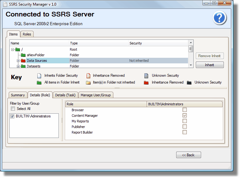The height and width of the screenshot is (178, 240).
Task: Click the red Data Sources folder icon
Action: (x=23, y=61)
